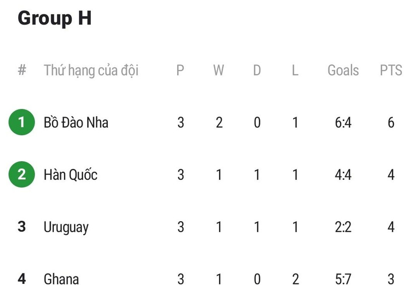Click rank number 3 beside Uruguay
Screen dimensions: 418x300
(22, 227)
